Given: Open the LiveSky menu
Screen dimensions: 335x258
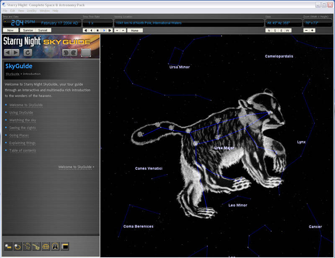Looking at the screenshot, I should point(32,11).
